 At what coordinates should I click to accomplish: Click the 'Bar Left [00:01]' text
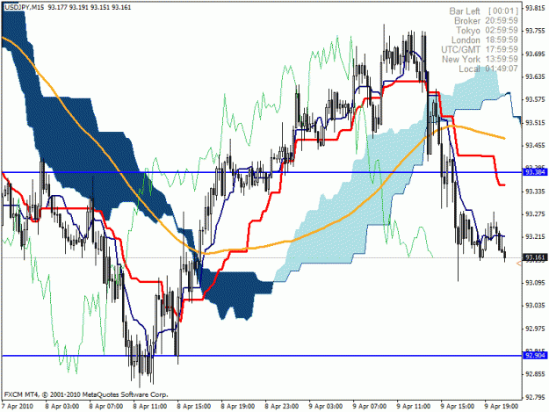(x=483, y=11)
